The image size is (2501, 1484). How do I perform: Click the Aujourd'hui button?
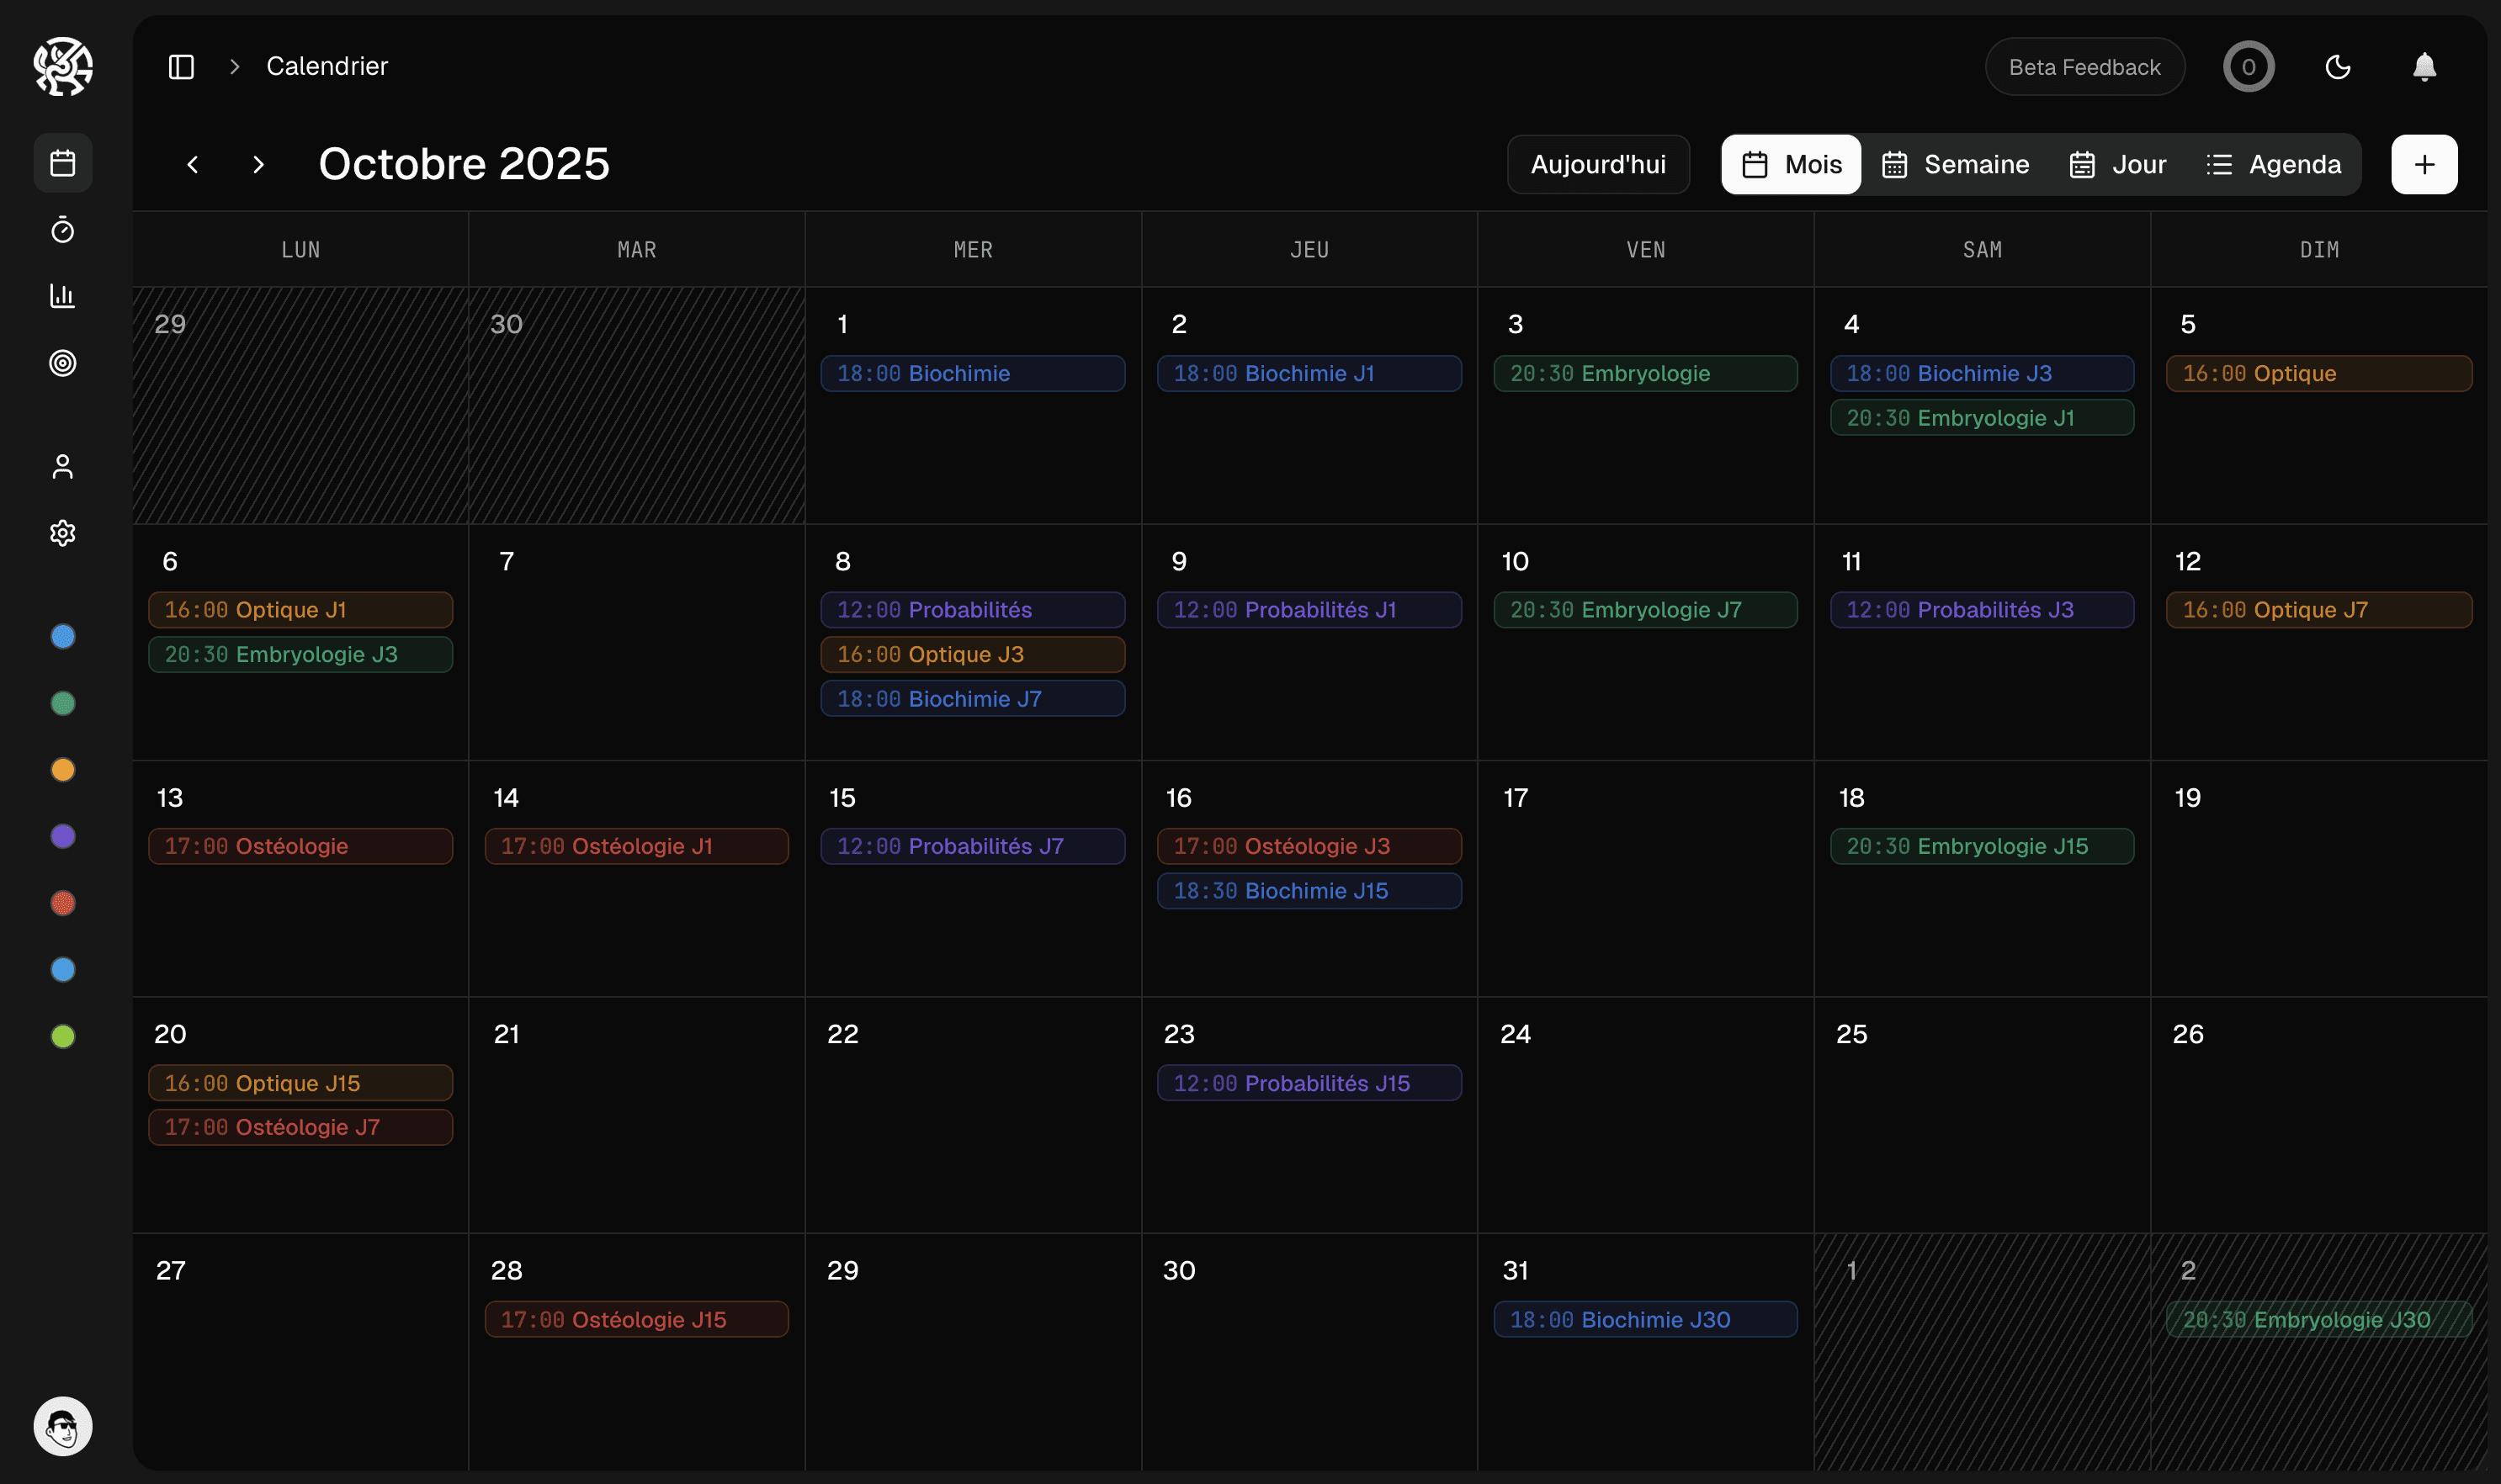click(1597, 164)
